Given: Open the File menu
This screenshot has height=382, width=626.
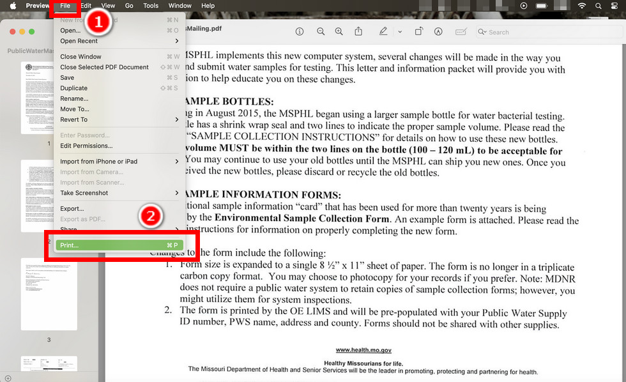Looking at the screenshot, I should (65, 5).
